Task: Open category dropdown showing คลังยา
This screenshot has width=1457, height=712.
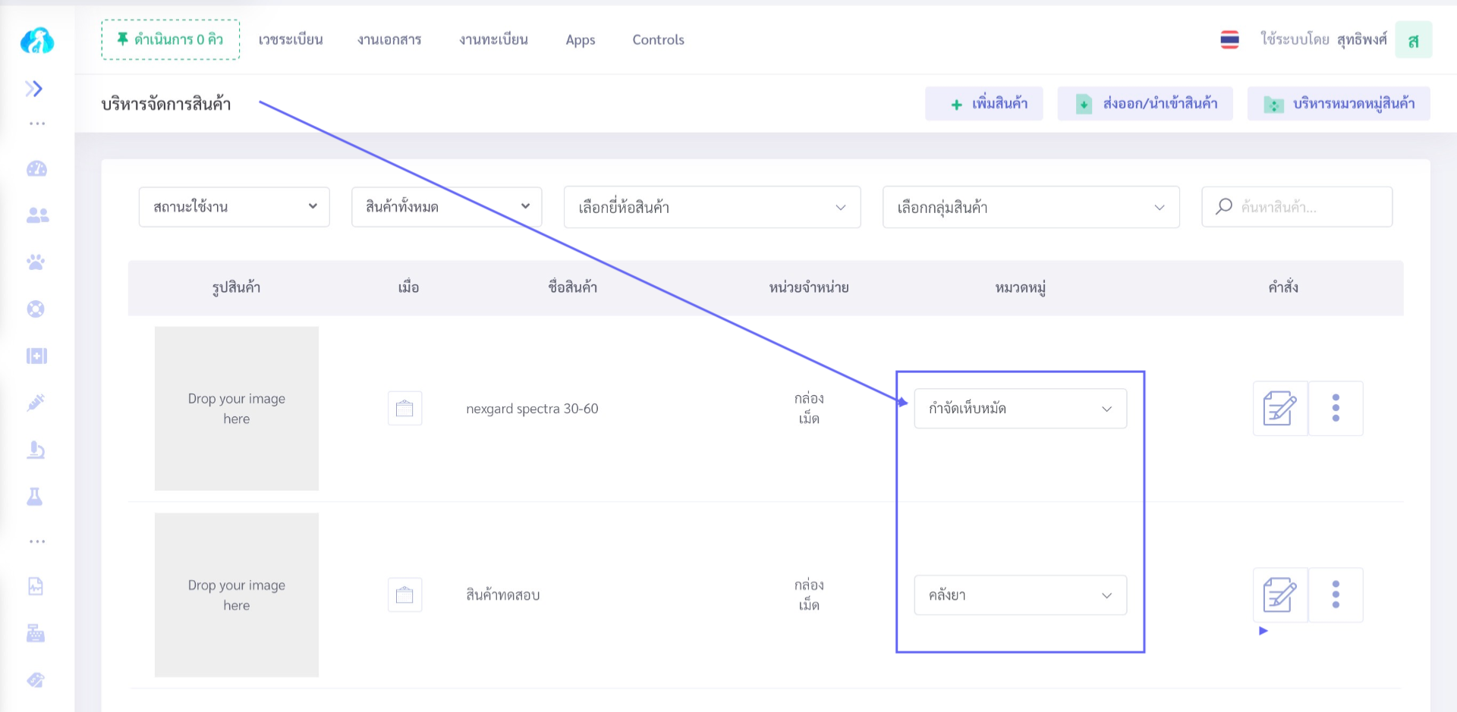Action: [x=1019, y=595]
